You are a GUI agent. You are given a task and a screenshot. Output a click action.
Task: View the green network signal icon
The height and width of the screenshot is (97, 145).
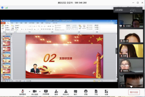(x=7, y=8)
